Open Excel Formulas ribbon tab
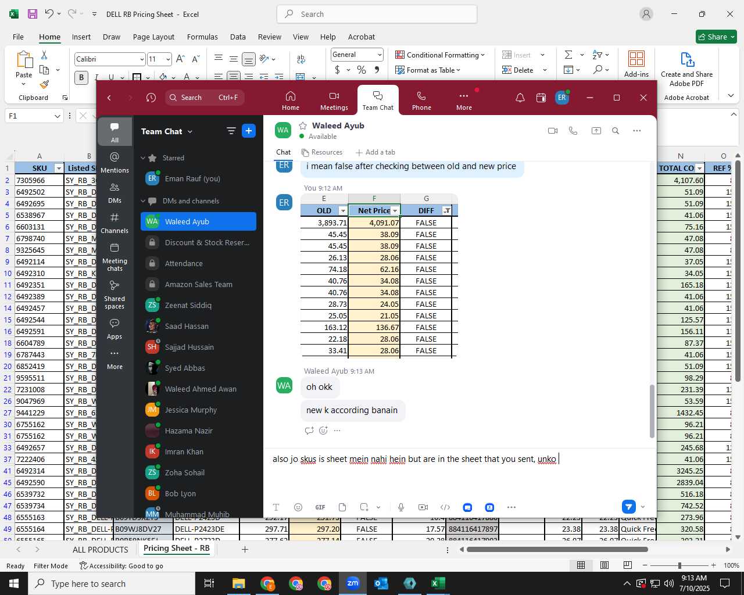Image resolution: width=744 pixels, height=595 pixels. coord(202,37)
